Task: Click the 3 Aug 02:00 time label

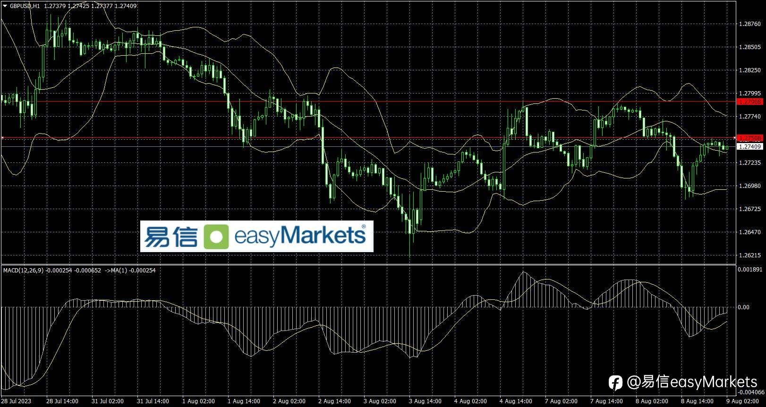Action: [x=380, y=401]
